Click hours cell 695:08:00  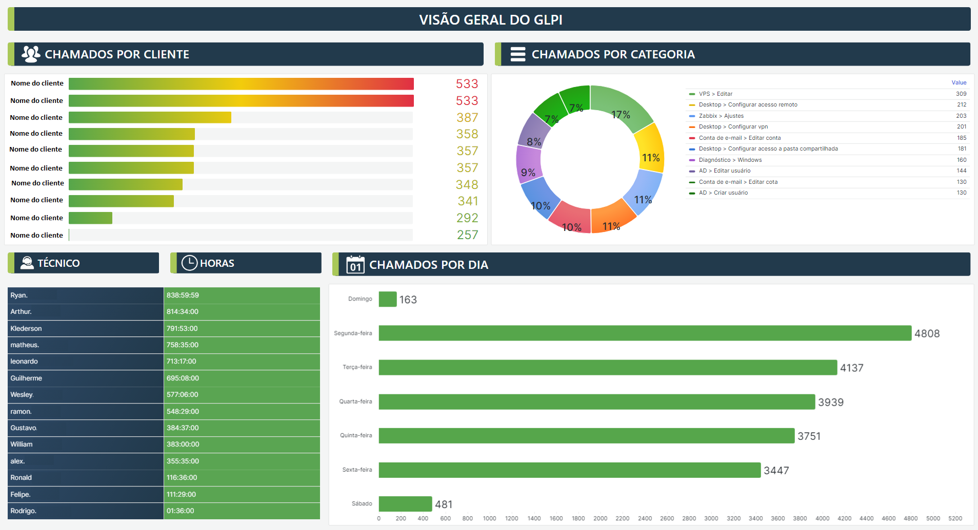click(242, 378)
